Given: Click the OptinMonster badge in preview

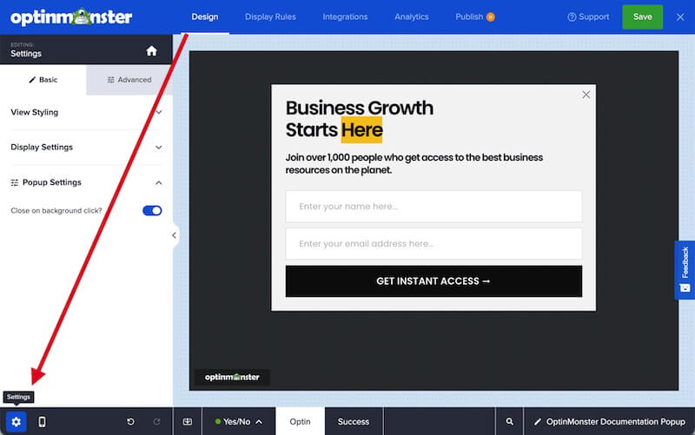Looking at the screenshot, I should click(232, 377).
